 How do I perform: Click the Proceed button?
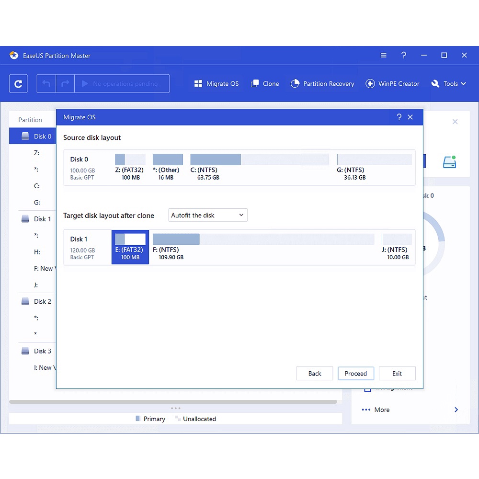355,374
